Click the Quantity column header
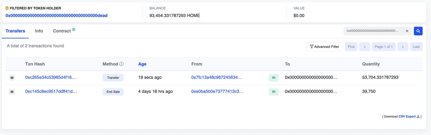 click(x=371, y=64)
